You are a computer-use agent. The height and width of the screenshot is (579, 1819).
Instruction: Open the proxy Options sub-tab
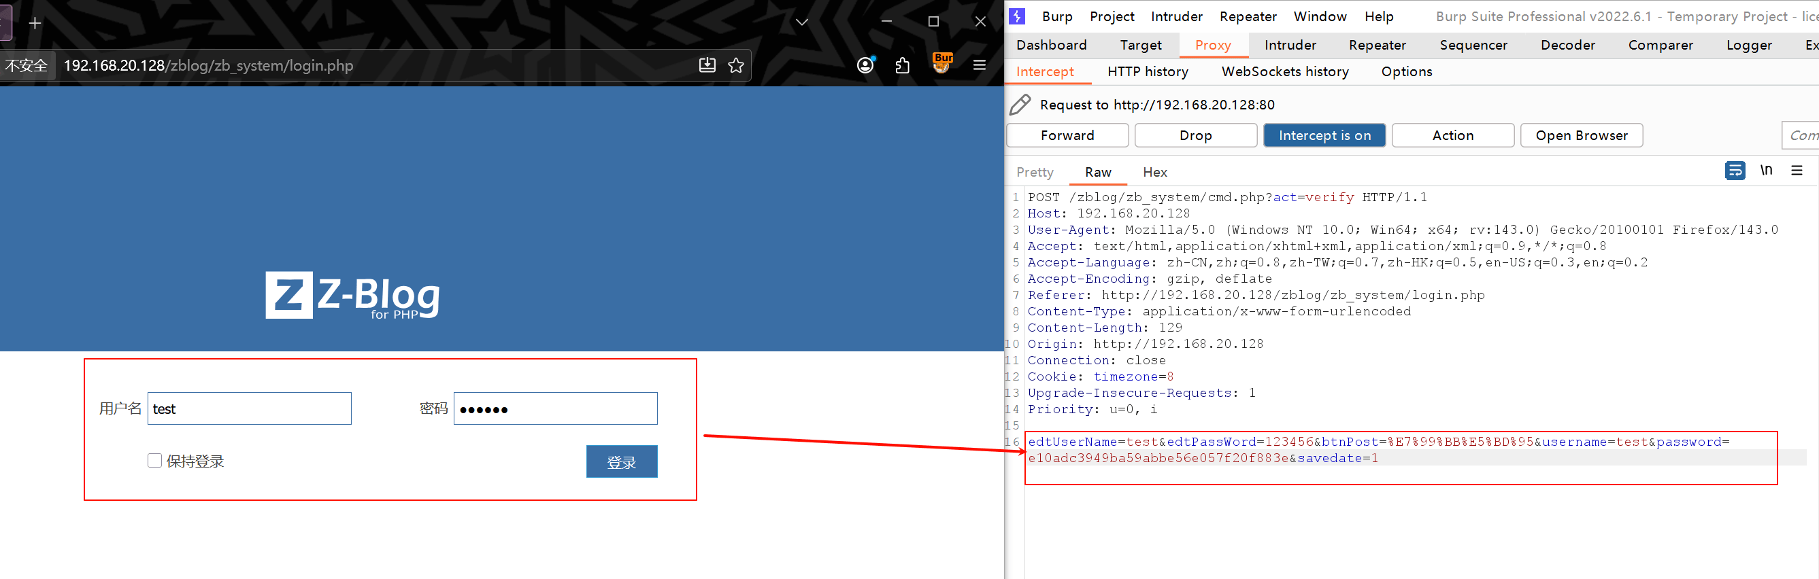click(x=1407, y=72)
